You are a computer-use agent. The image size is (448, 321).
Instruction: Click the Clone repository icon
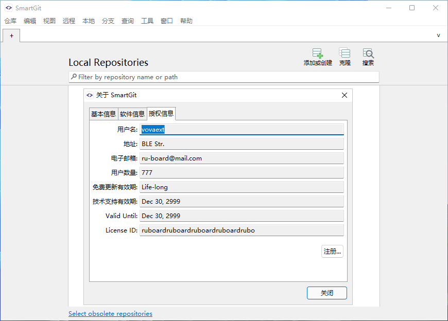(344, 53)
